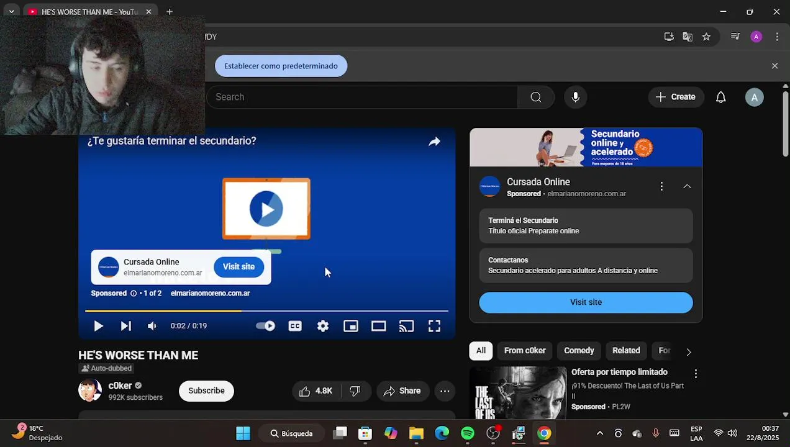Screen dimensions: 790x447
Task: Open the elmarianomoreno.com.ar link below the ad
Action: click(x=210, y=294)
